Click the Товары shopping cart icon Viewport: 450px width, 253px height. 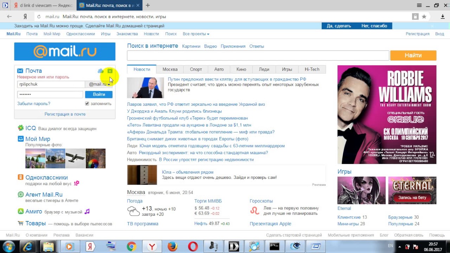click(x=21, y=223)
